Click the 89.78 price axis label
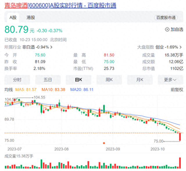 [x=9, y=119]
